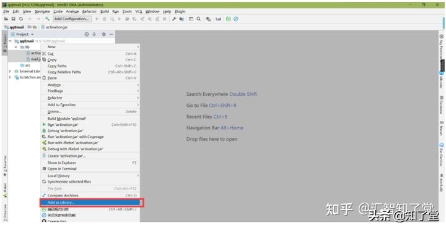Image resolution: width=446 pixels, height=228 pixels.
Task: Select Cut in the context menu
Action: tap(90, 54)
